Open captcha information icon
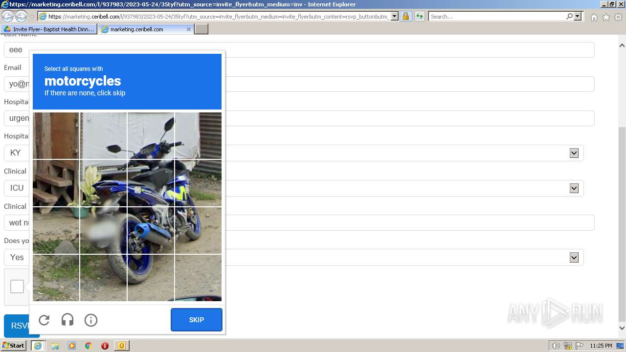 pyautogui.click(x=91, y=320)
